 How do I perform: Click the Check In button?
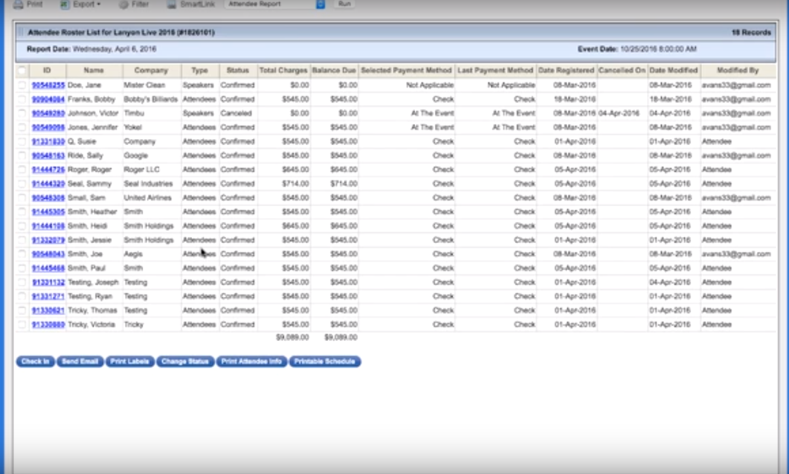coord(35,362)
